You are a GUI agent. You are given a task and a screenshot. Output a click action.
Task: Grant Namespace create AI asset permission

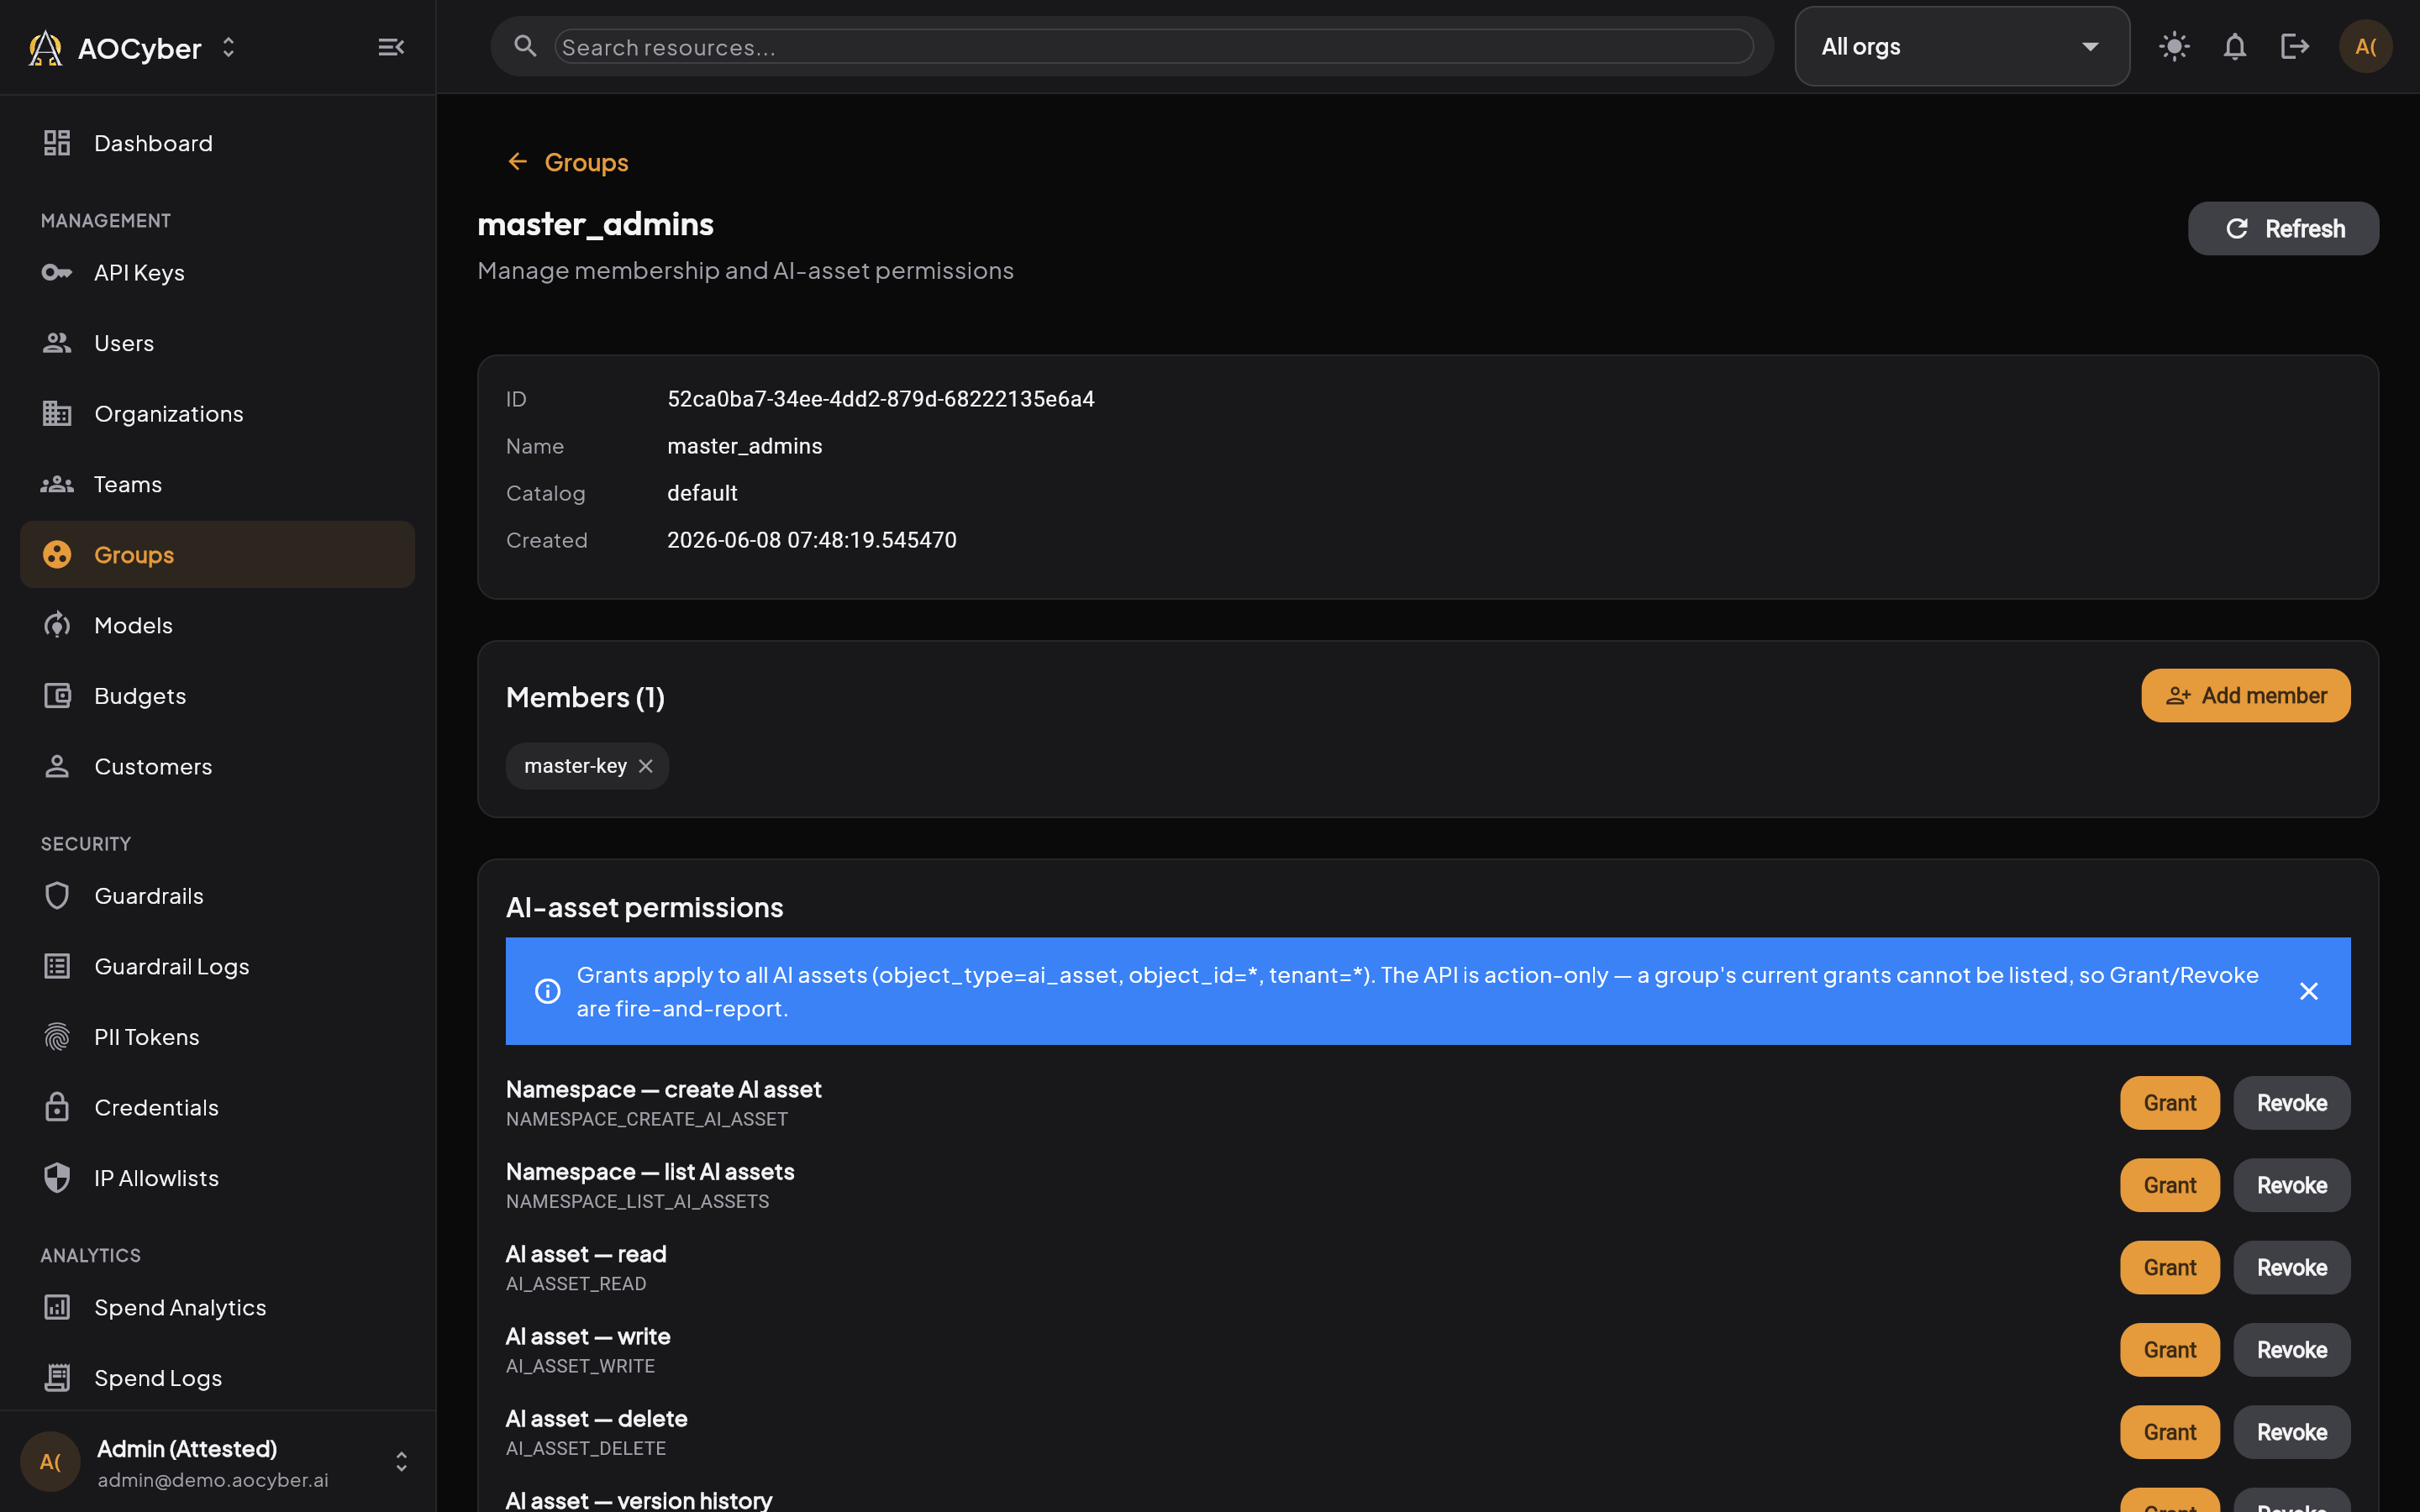coord(2169,1102)
